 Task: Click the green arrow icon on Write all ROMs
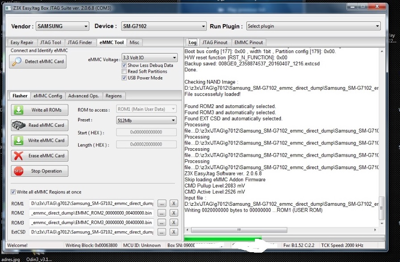pyautogui.click(x=18, y=110)
